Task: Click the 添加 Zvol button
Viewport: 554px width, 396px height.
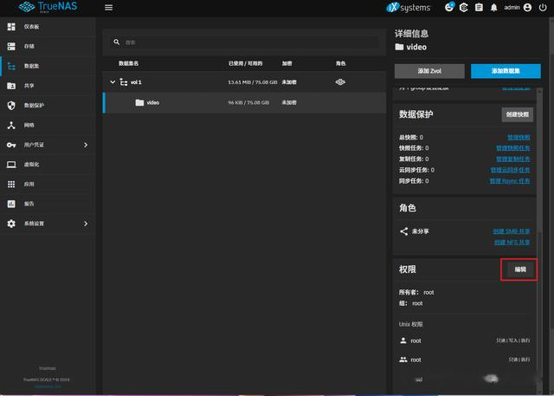Action: [x=429, y=71]
